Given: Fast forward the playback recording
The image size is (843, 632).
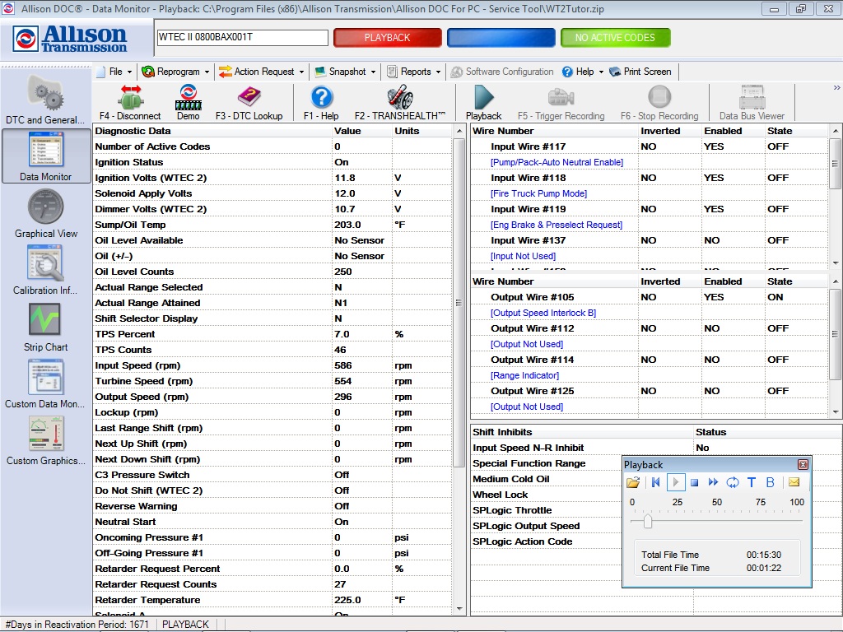Looking at the screenshot, I should click(713, 483).
